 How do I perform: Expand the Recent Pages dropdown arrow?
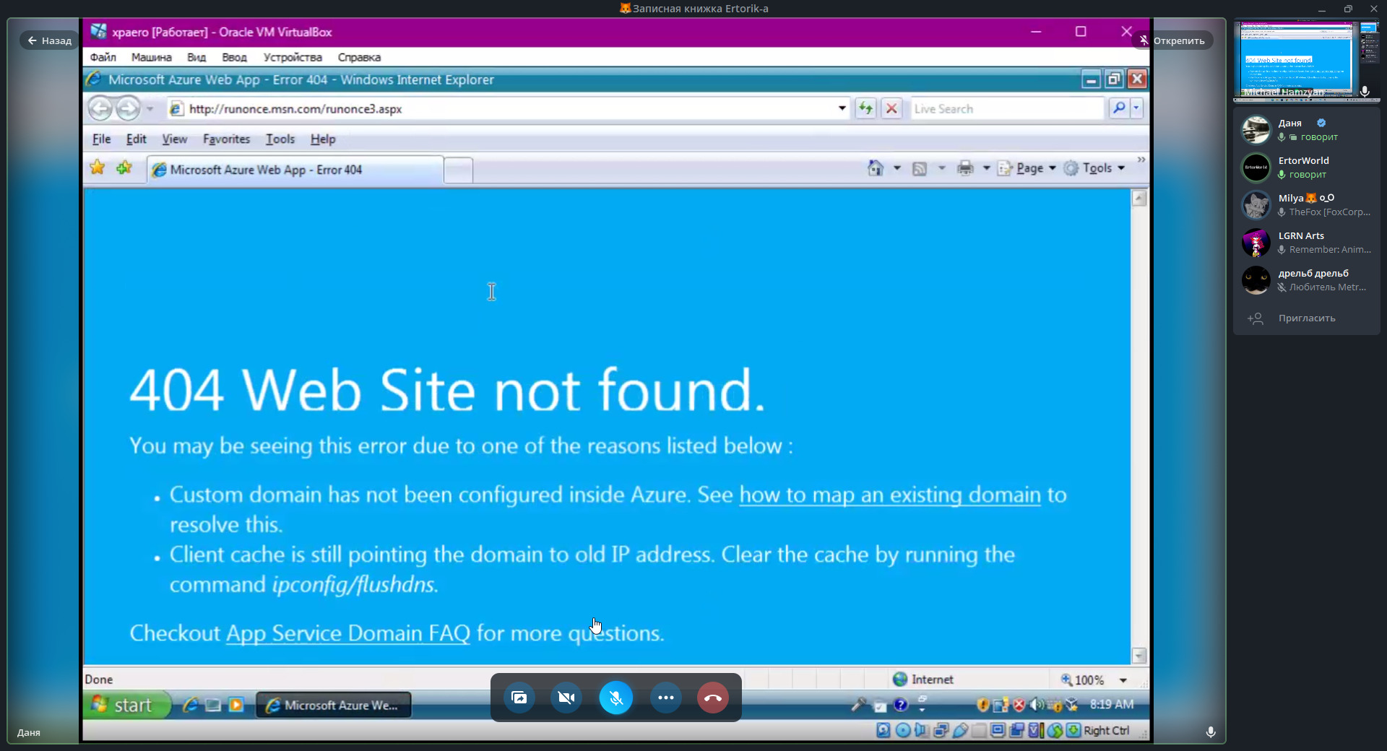[x=150, y=109]
